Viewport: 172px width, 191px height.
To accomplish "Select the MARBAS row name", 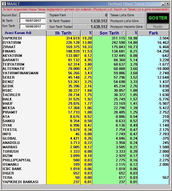I will [10, 147].
